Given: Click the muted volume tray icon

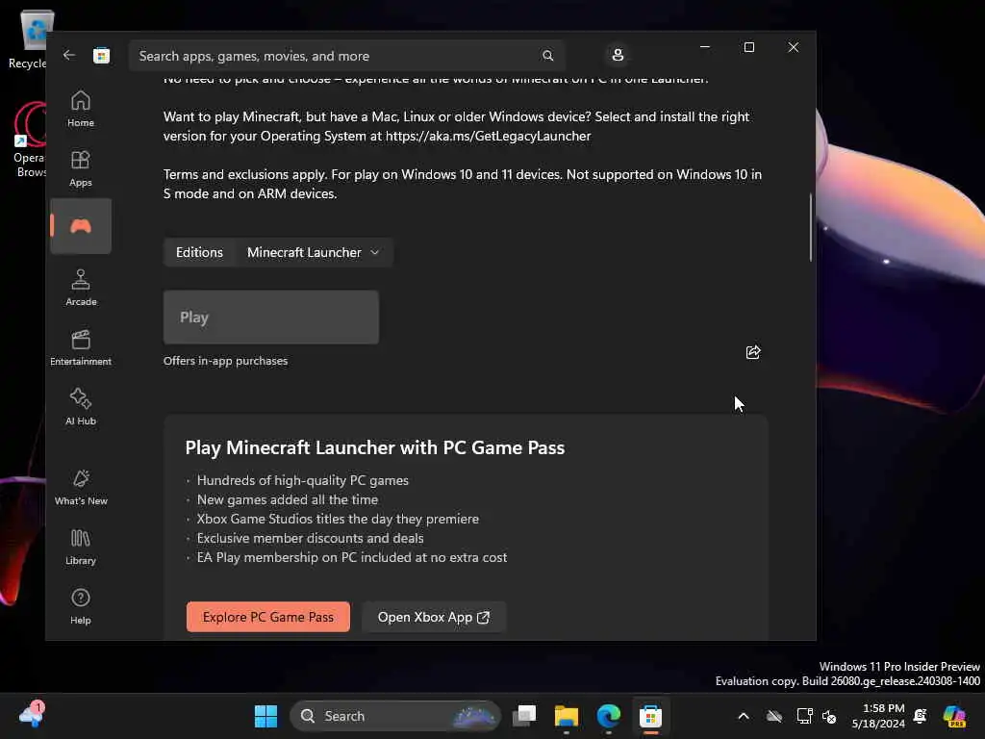Looking at the screenshot, I should pyautogui.click(x=829, y=716).
